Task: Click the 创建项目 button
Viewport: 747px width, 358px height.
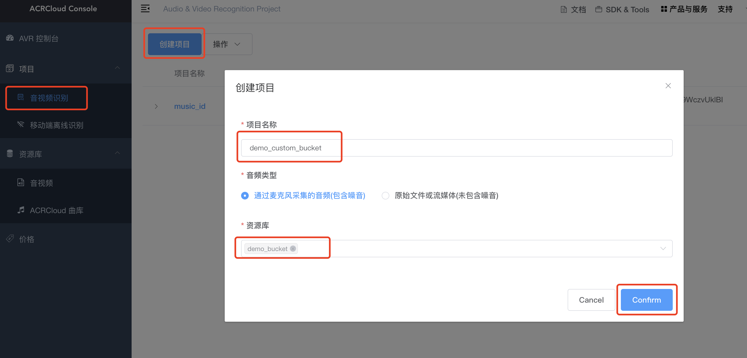Action: click(x=174, y=44)
